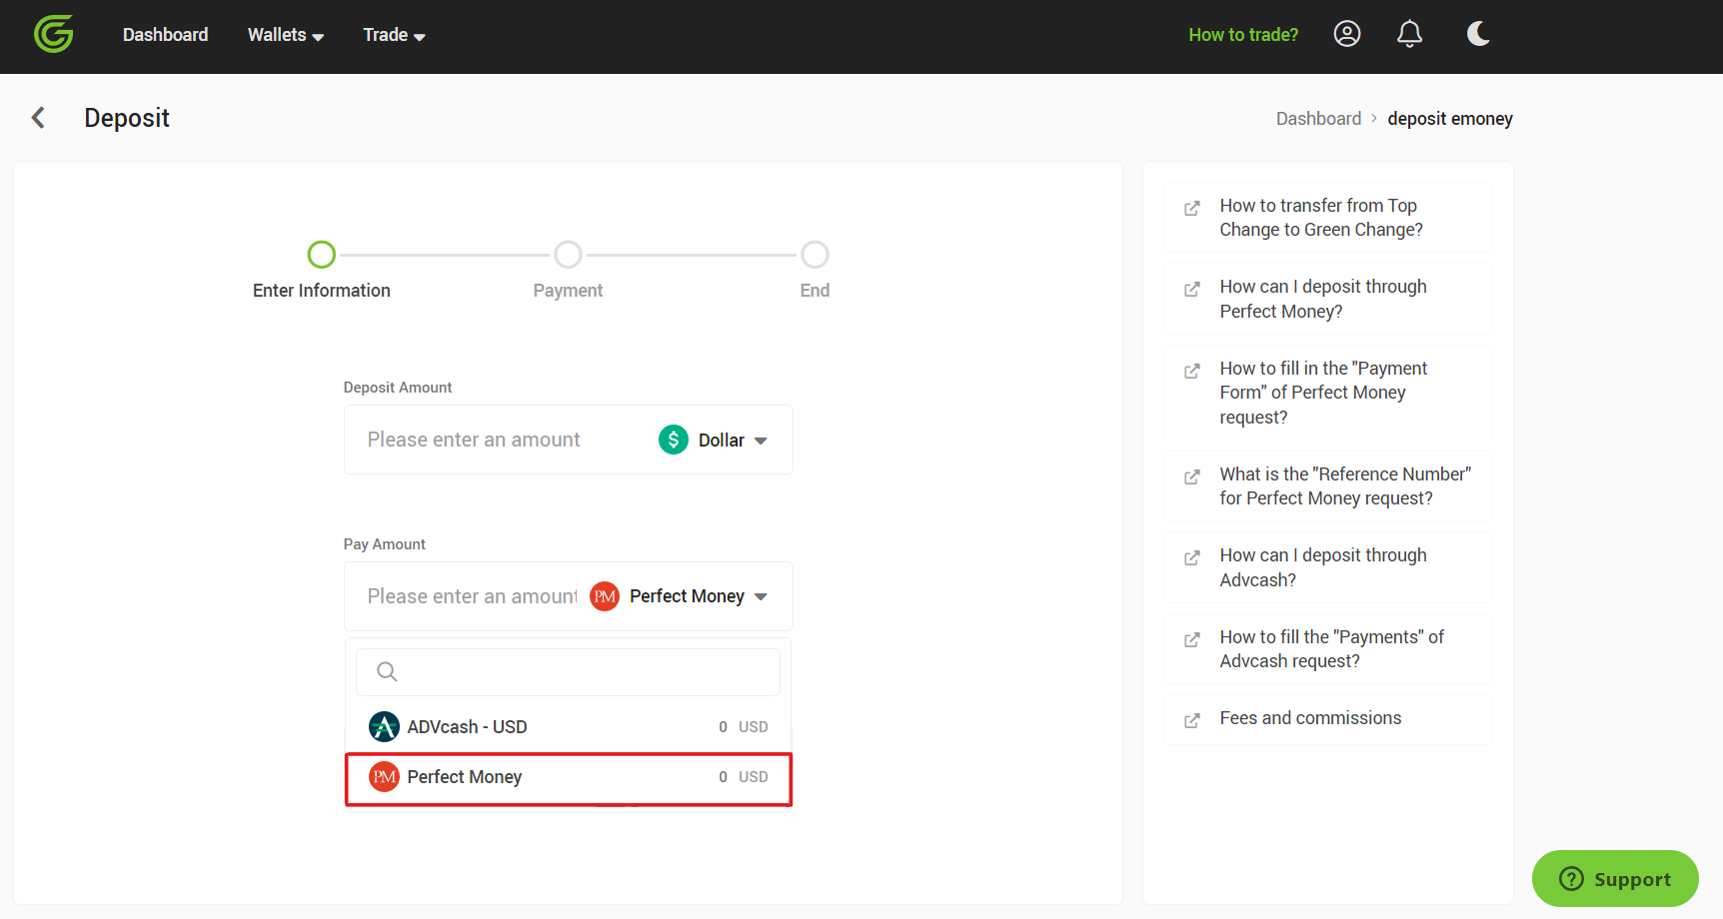Click the search magnifier icon in dropdown
This screenshot has height=919, width=1723.
(387, 671)
